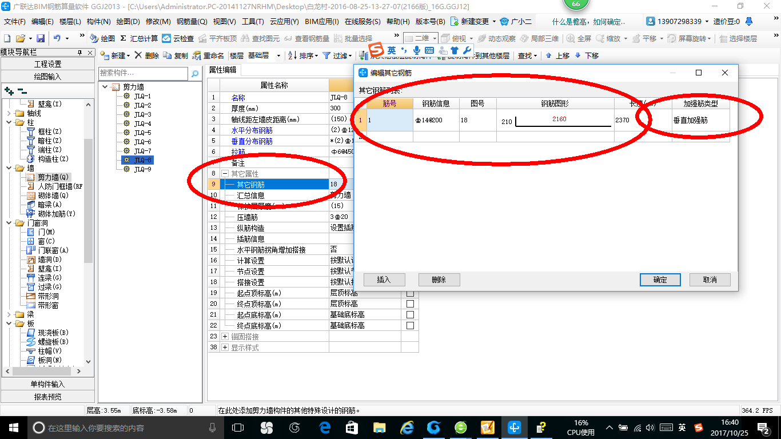Expand the 梁 folder

[9, 314]
